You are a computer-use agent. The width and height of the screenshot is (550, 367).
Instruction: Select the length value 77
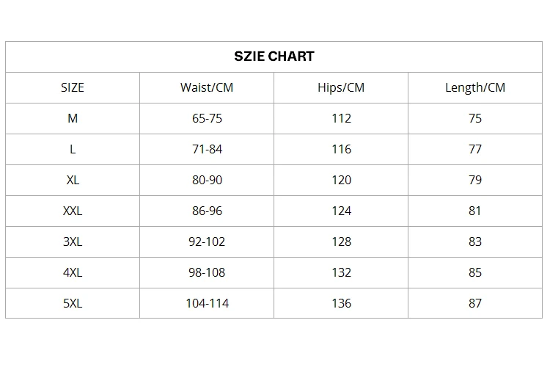pos(475,149)
